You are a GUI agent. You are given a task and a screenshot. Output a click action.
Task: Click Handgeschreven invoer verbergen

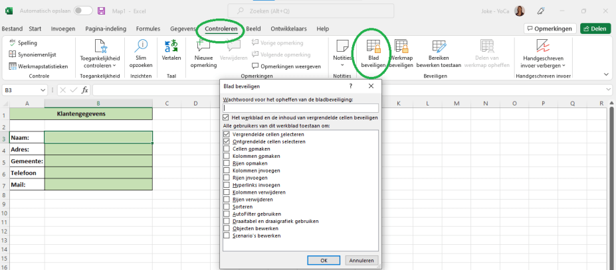point(542,54)
